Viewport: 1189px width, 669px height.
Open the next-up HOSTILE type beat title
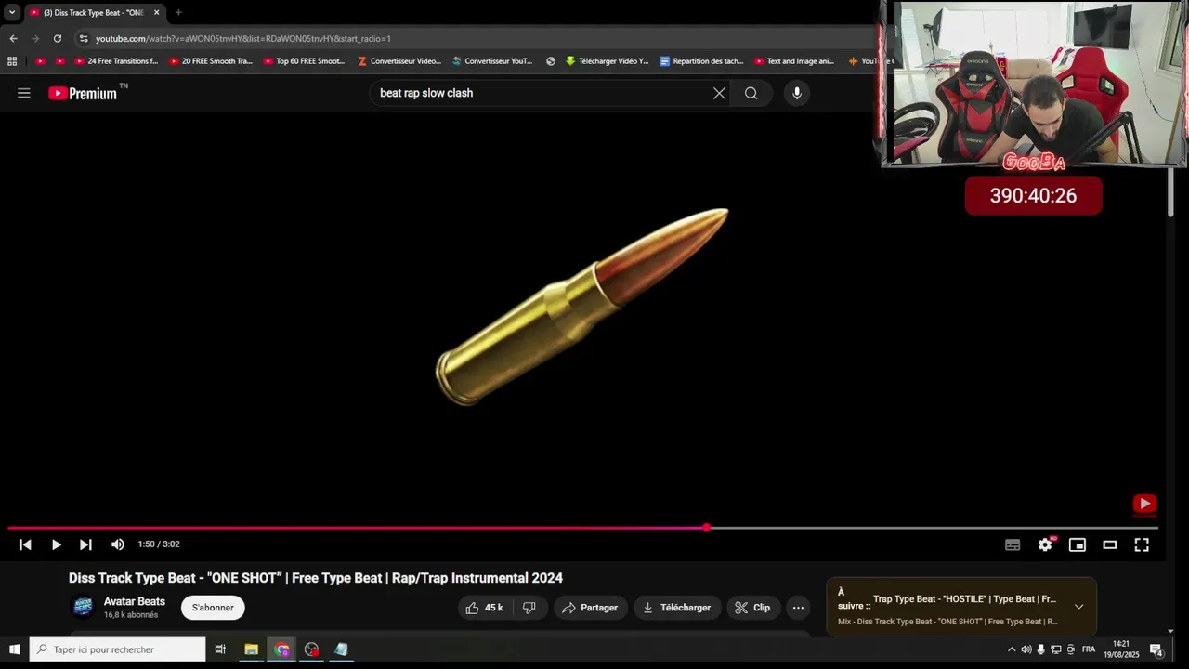(x=964, y=599)
